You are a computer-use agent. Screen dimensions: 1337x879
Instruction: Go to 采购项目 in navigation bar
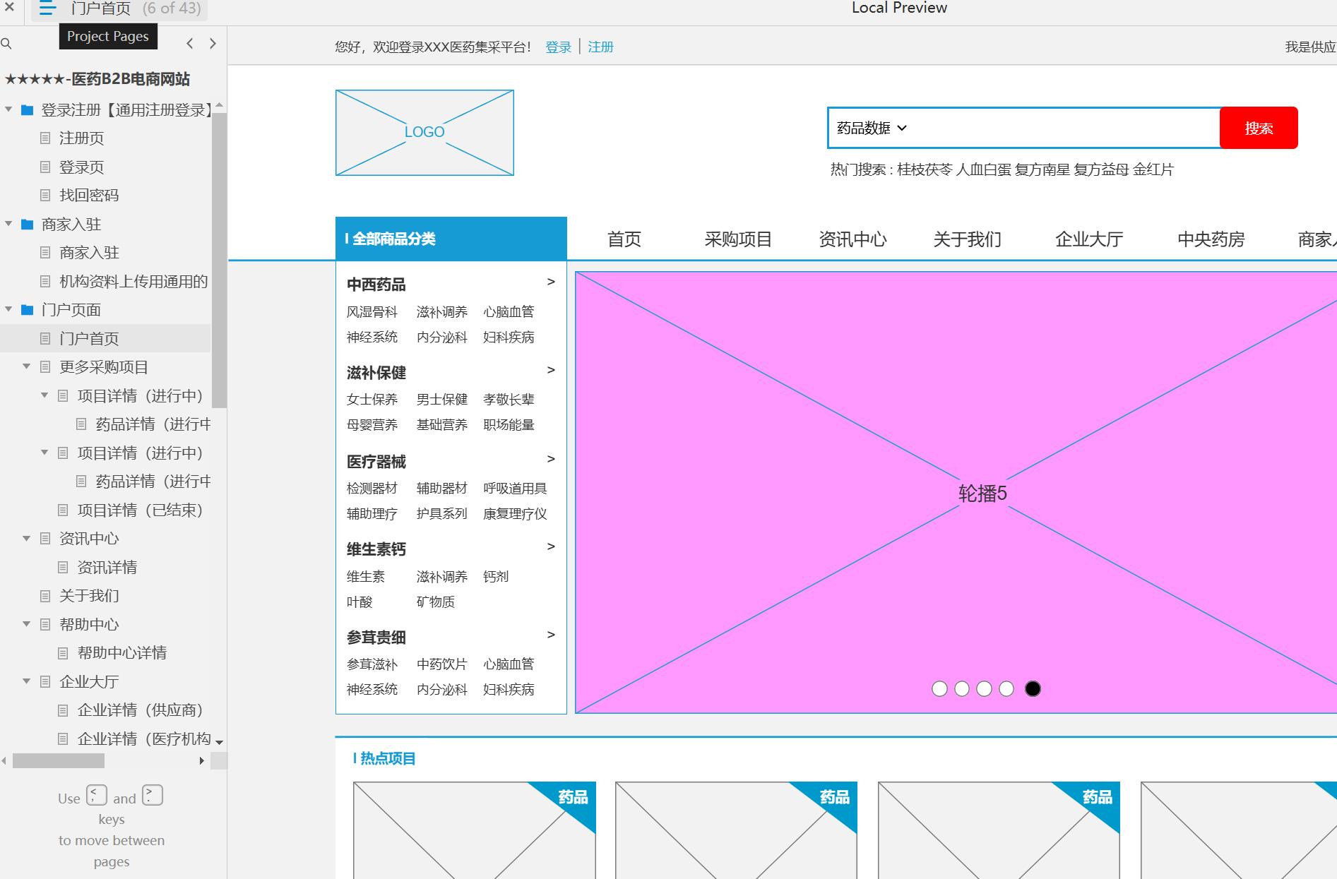click(x=738, y=239)
